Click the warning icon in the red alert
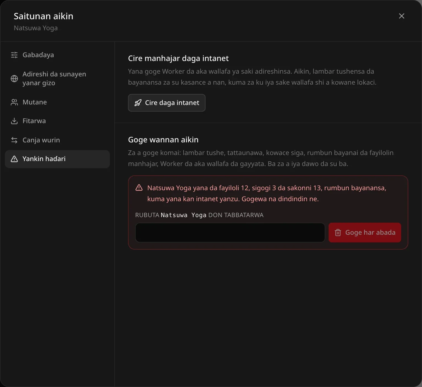Screen dimensions: 422x387 (139, 188)
